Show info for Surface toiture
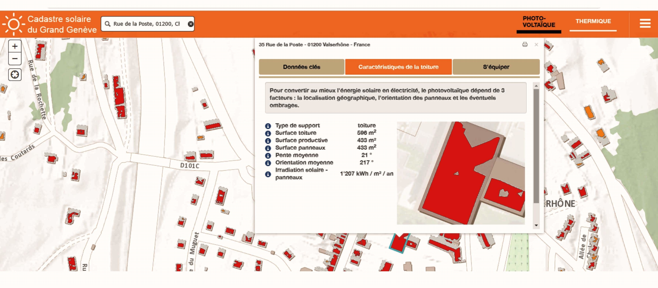 click(268, 133)
